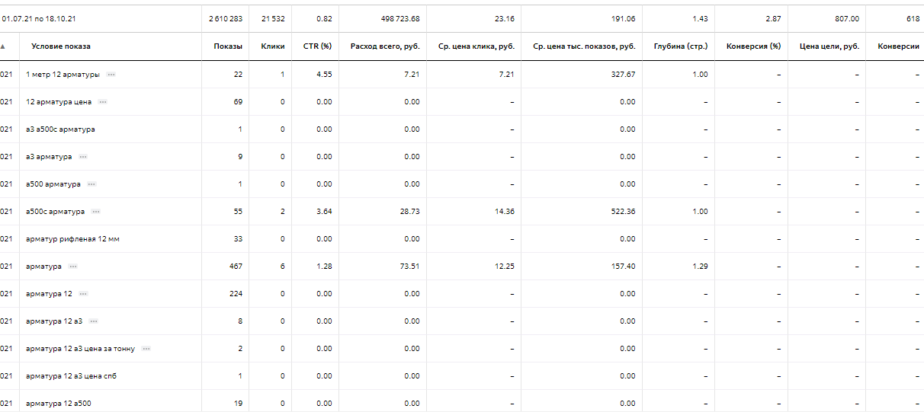
Task: Click "Расход всего, руб." column header
Action: [x=385, y=46]
